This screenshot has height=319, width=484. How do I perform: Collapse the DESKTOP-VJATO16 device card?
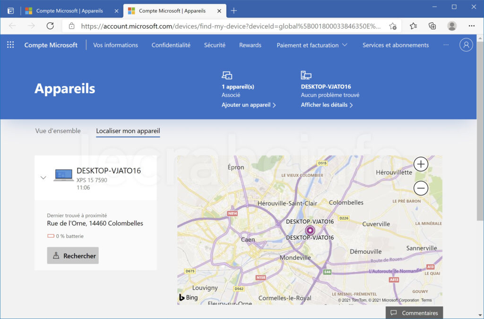click(43, 178)
